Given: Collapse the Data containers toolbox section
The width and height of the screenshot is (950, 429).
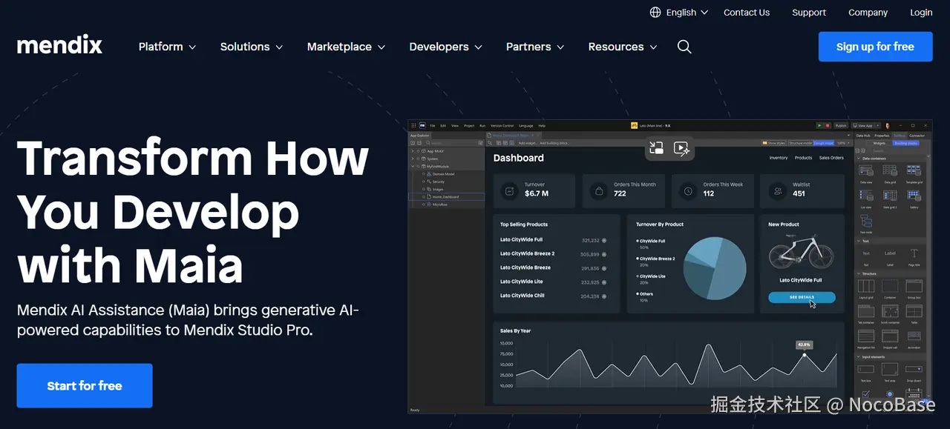Looking at the screenshot, I should [x=859, y=159].
